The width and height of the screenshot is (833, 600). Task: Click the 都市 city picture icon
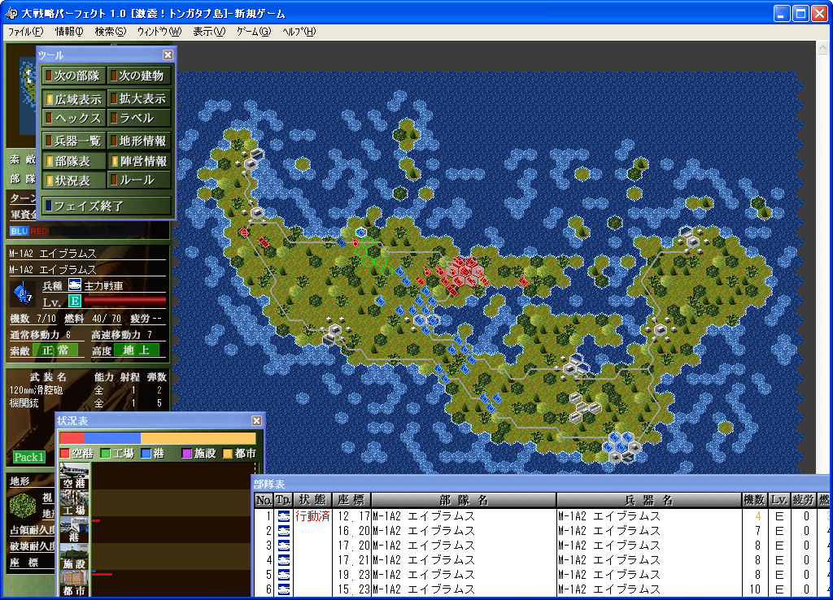tap(74, 583)
